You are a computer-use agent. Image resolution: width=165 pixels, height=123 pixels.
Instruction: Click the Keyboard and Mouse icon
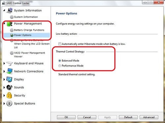[x=9, y=63]
